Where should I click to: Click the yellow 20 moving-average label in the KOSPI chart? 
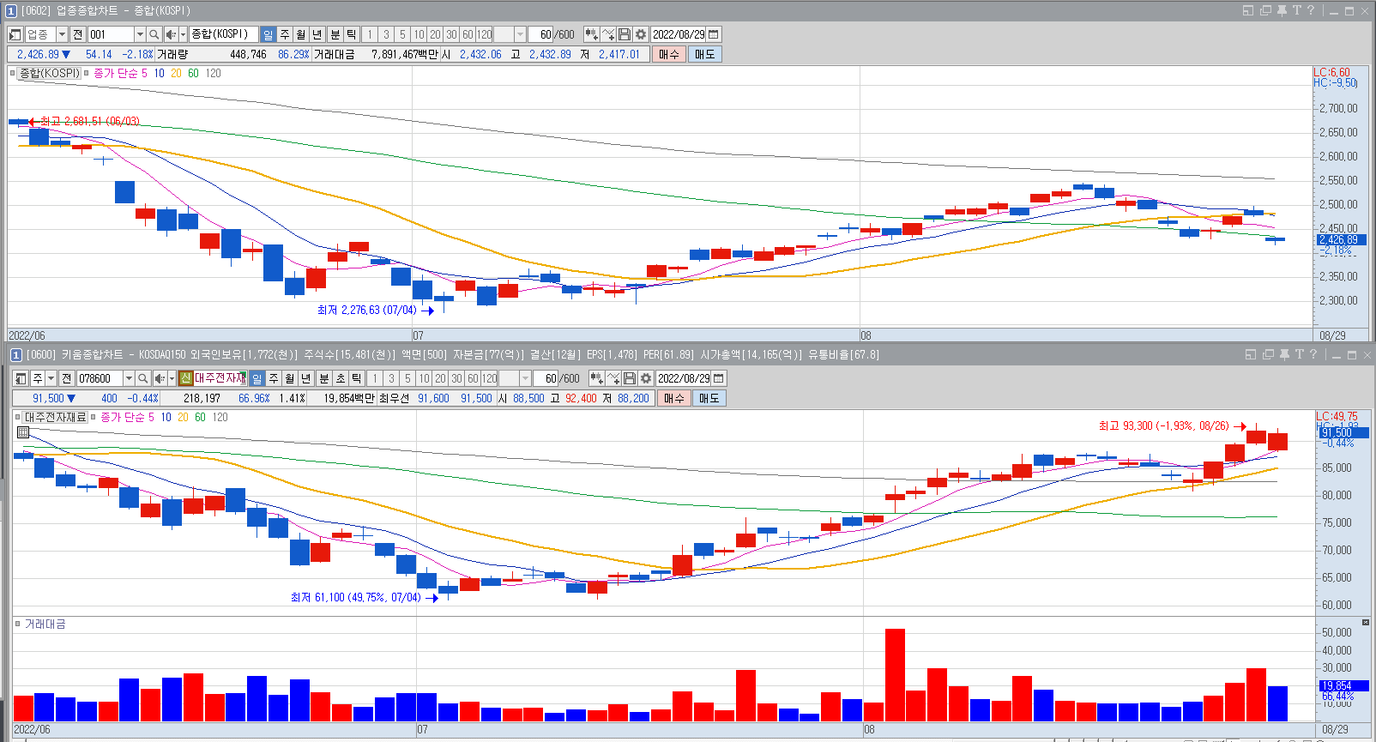click(x=176, y=74)
